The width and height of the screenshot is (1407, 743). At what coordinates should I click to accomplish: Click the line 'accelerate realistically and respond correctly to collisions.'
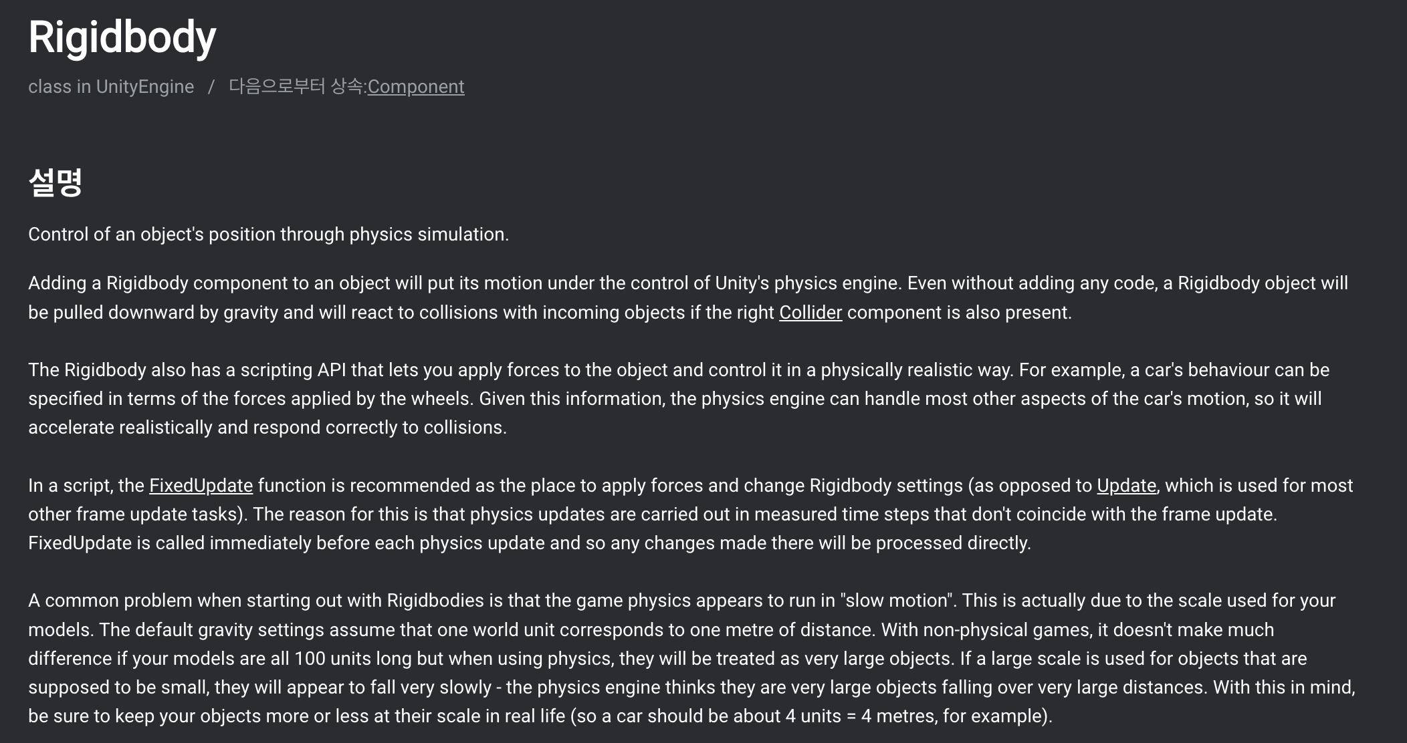tap(267, 427)
